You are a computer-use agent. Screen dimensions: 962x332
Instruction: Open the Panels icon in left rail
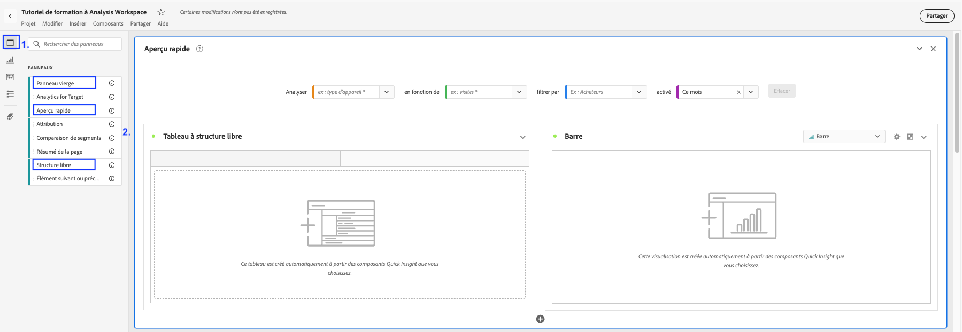click(x=10, y=43)
